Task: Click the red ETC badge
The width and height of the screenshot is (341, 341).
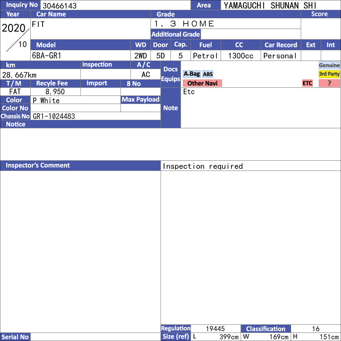Action: [x=307, y=83]
